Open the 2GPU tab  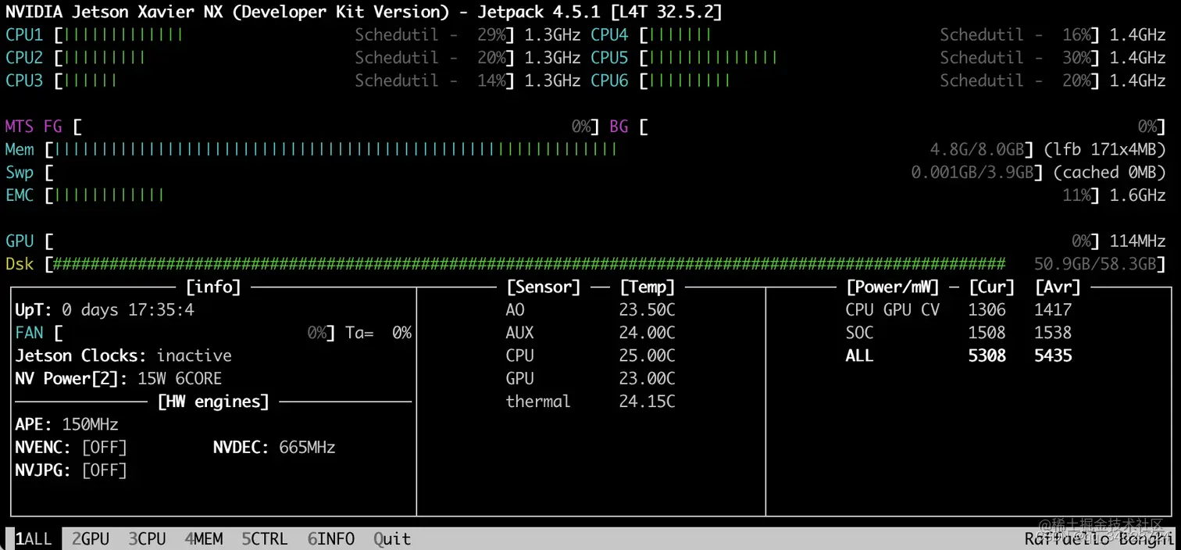point(91,539)
